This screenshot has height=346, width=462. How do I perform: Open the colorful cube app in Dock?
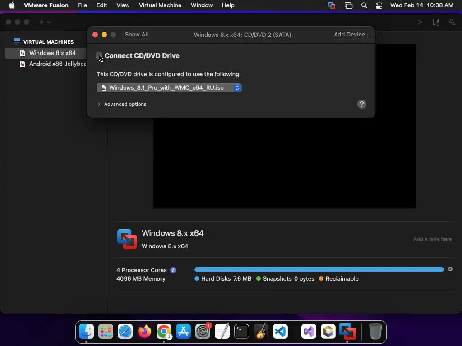pos(328,332)
